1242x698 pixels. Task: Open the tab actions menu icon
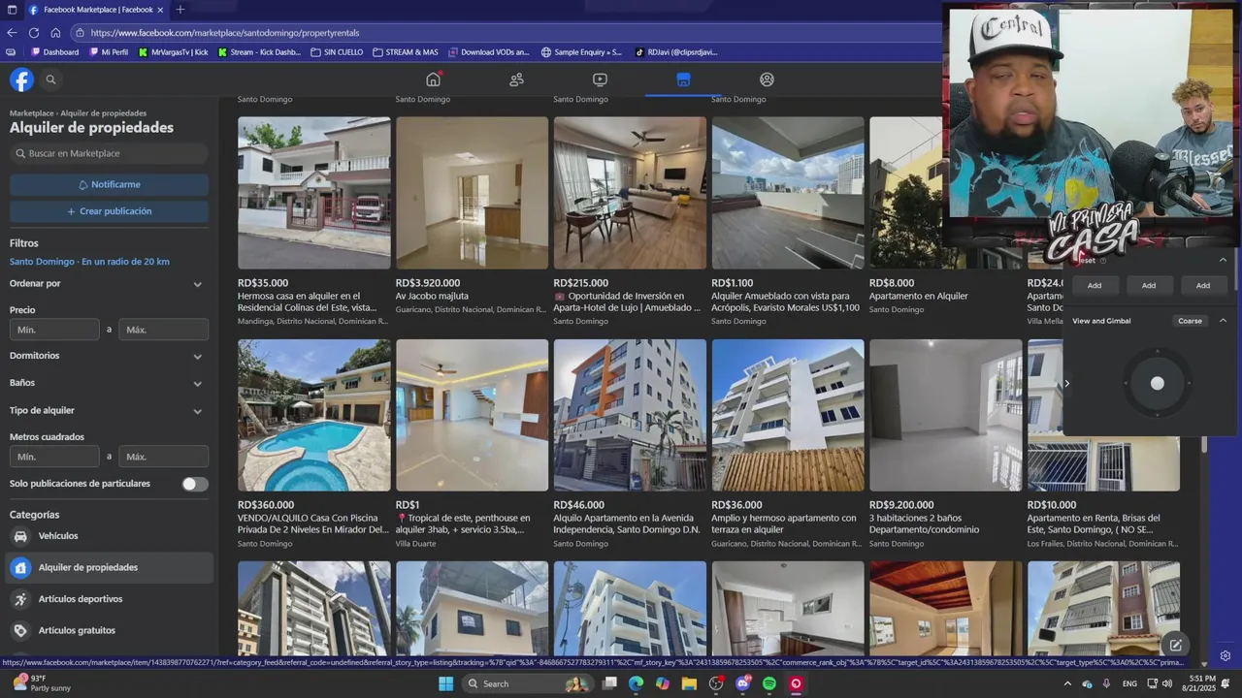tap(12, 10)
